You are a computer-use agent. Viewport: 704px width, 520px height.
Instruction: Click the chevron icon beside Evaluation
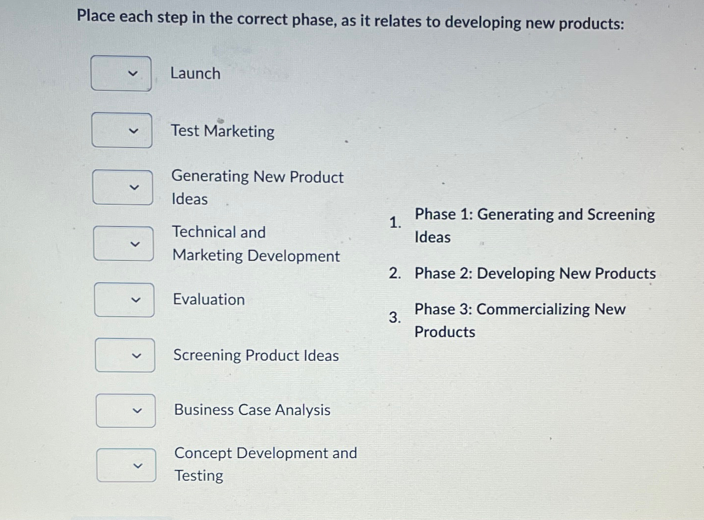(x=136, y=299)
